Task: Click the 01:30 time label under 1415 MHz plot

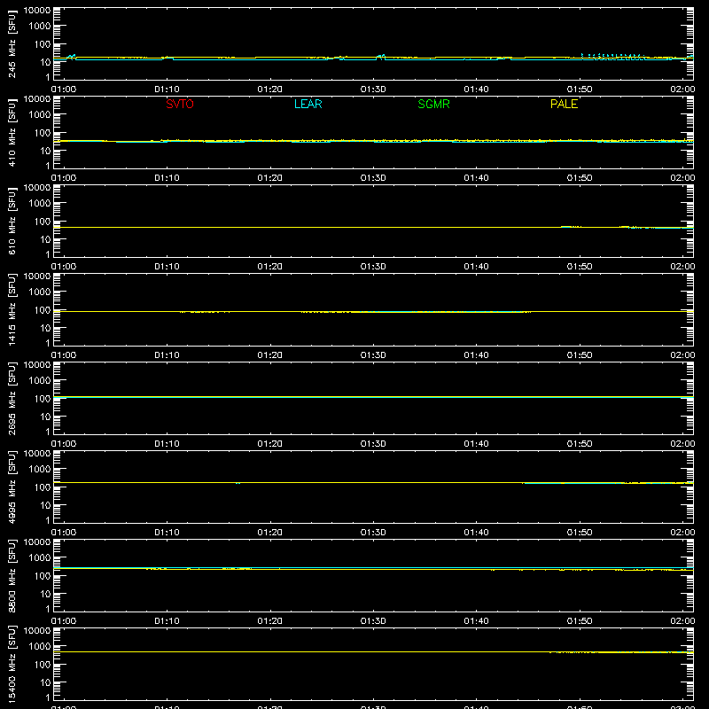Action: pos(373,355)
